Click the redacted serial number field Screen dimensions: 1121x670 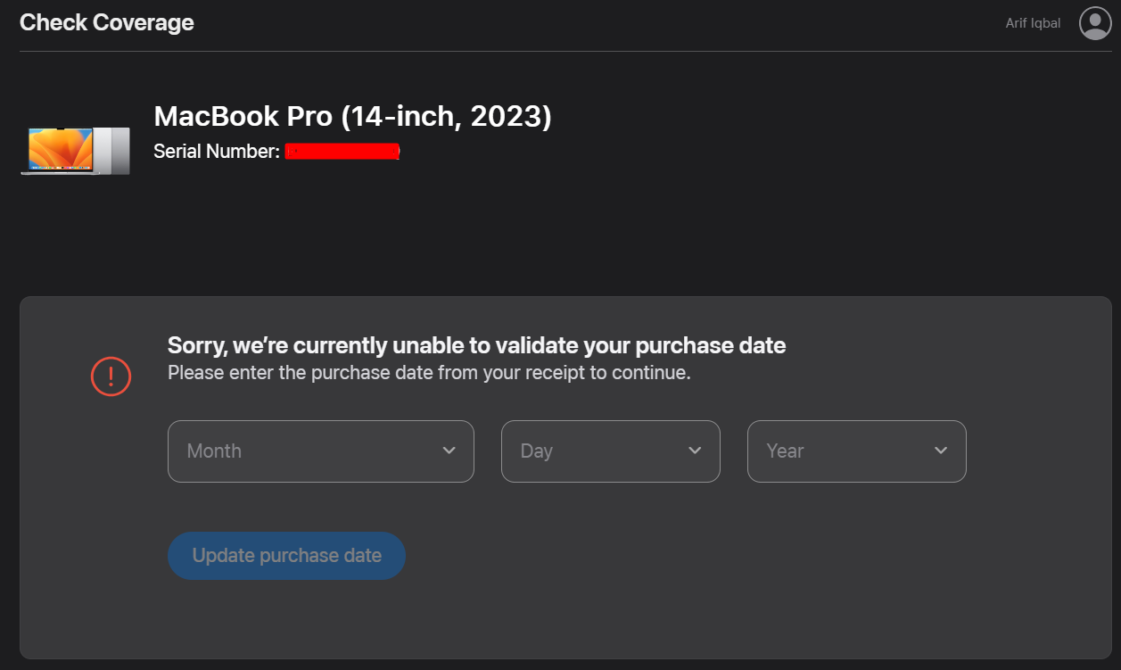(x=342, y=151)
